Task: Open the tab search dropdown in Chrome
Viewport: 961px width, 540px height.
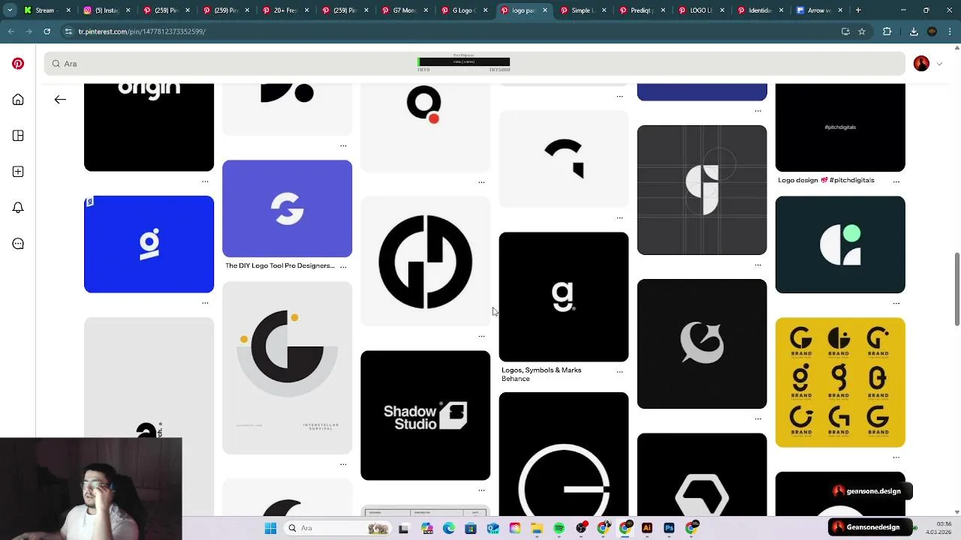Action: tap(10, 10)
